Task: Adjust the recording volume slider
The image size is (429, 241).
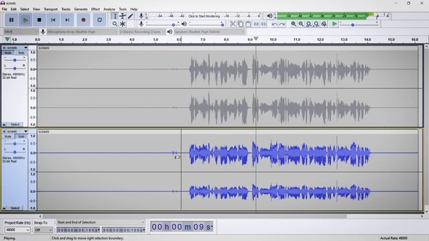Action: [162, 24]
